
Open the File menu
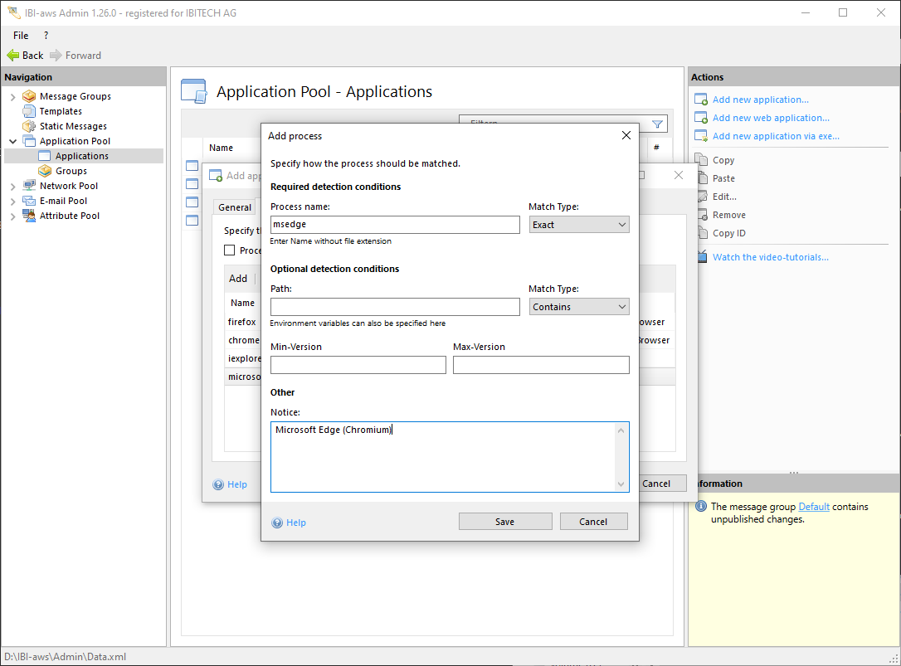click(21, 36)
